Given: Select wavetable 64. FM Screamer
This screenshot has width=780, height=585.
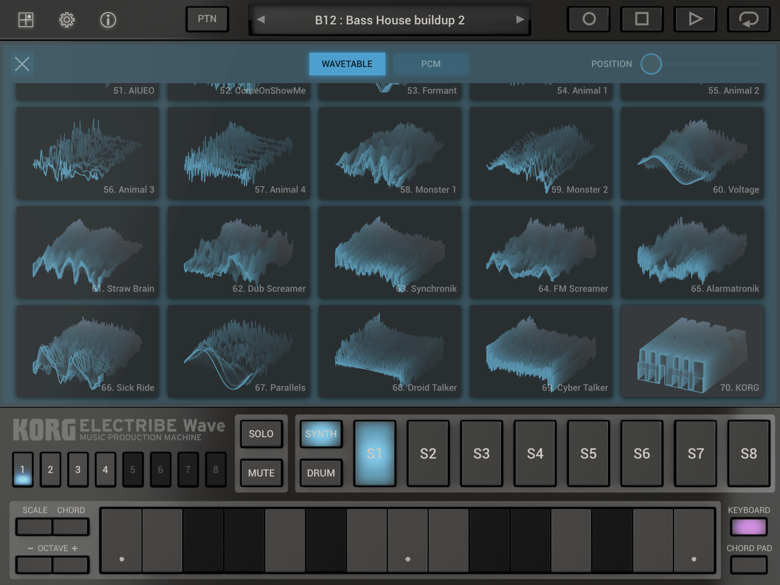Looking at the screenshot, I should point(541,252).
